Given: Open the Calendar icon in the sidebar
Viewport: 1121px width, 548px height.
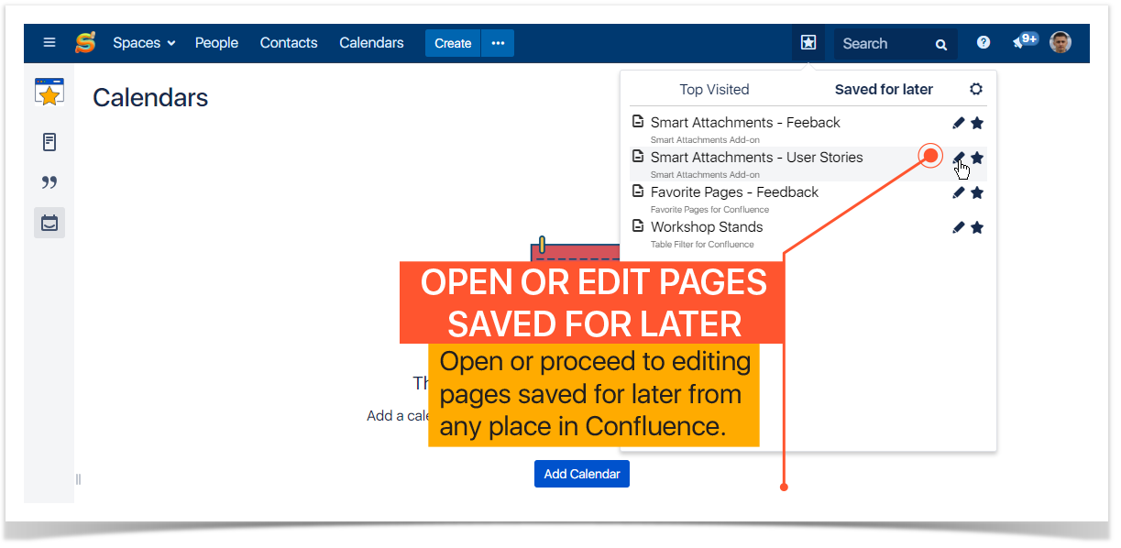Looking at the screenshot, I should coord(49,223).
